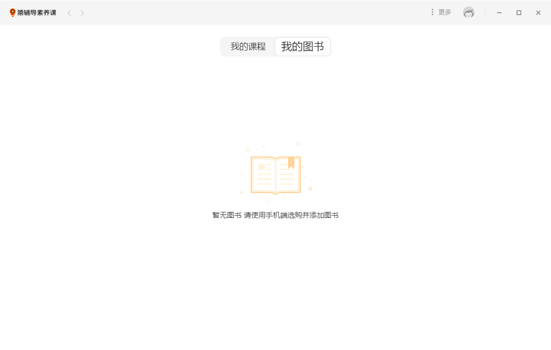Open the 更多 menu

(x=444, y=12)
